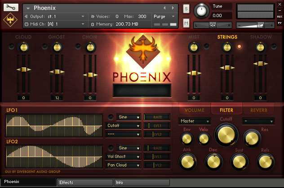Open the instrument name dropdown arrow
284x188 pixels.
click(x=28, y=8)
